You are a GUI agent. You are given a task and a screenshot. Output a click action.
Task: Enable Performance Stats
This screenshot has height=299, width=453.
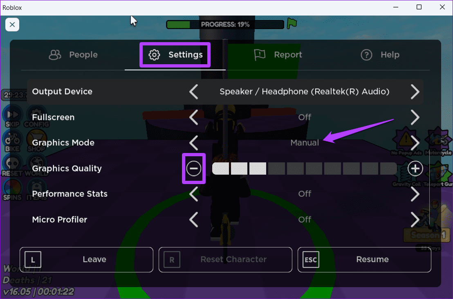[415, 194]
